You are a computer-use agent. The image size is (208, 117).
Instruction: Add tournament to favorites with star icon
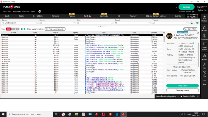(198, 33)
